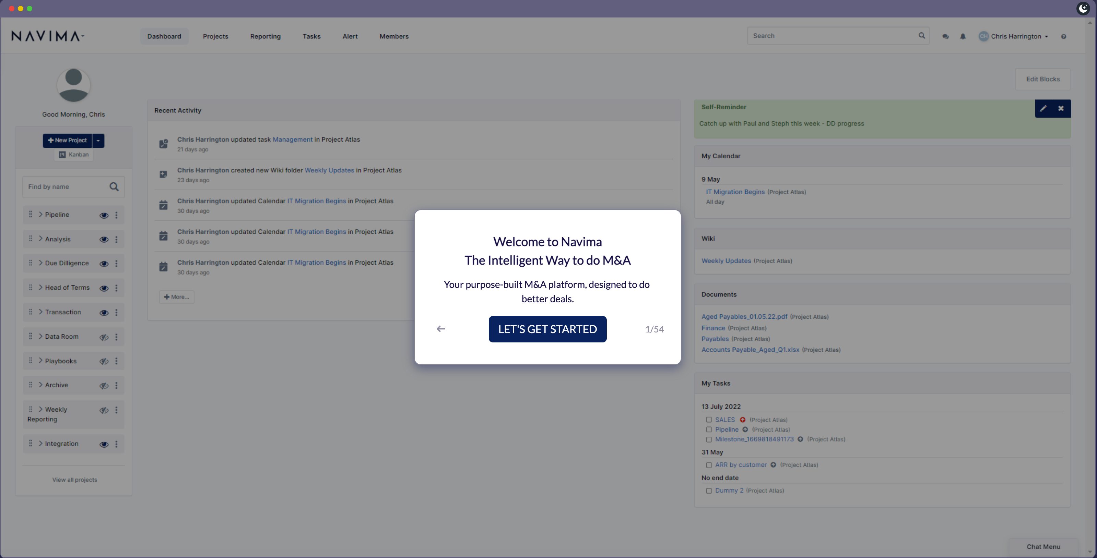
Task: Grab the drag handle of Pipeline folder
Action: tap(30, 214)
